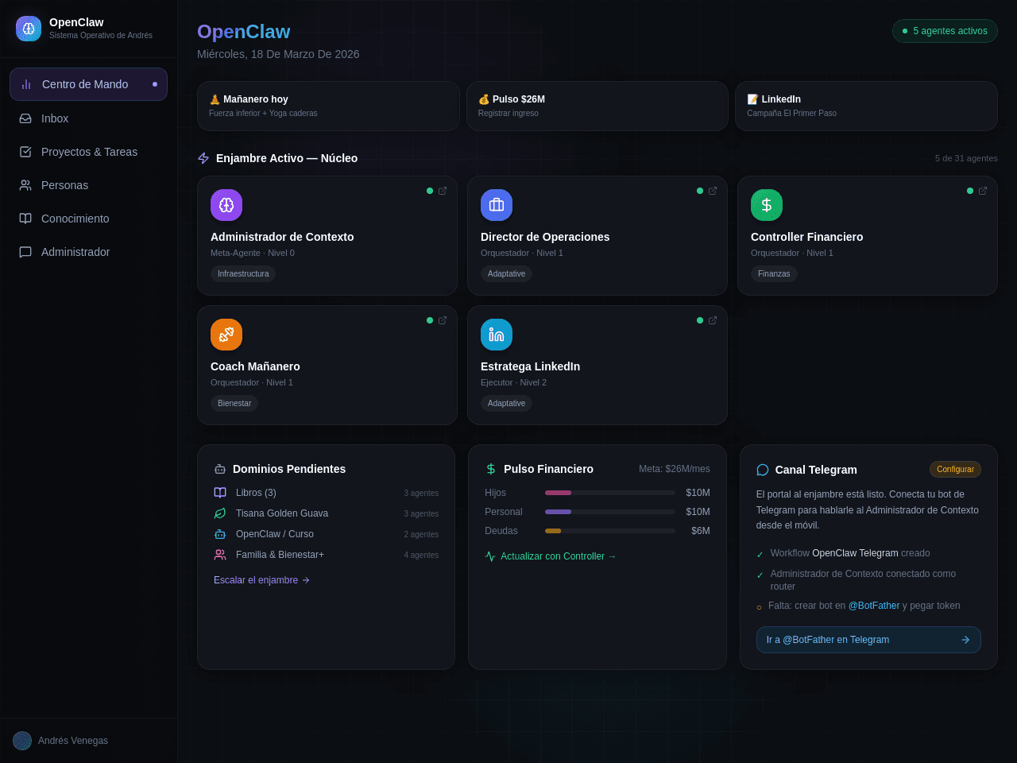This screenshot has height=763, width=1017.
Task: Click the Configurar button in Canal Telegram
Action: (x=955, y=470)
